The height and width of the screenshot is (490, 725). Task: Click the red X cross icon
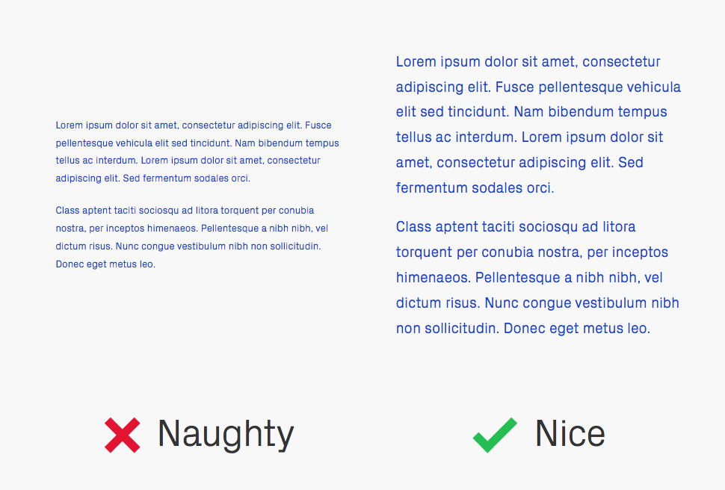[122, 435]
